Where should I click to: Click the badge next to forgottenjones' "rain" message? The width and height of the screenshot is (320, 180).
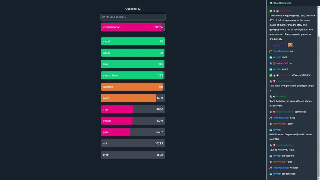[271, 51]
